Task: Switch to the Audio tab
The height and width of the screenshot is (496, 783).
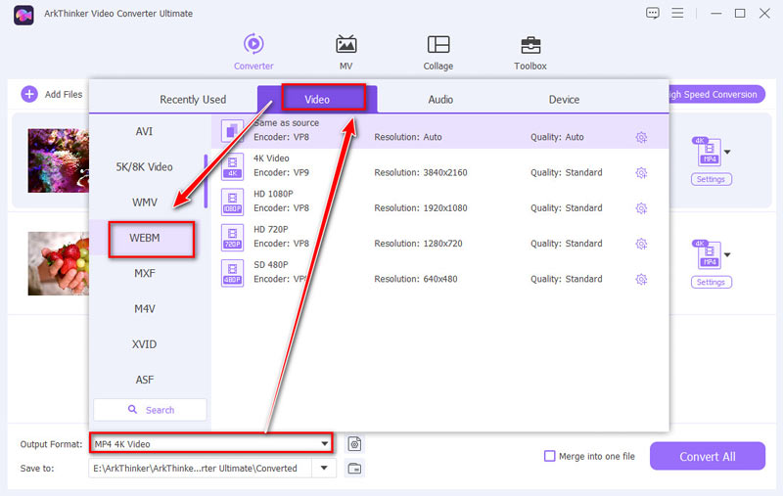Action: 440,100
